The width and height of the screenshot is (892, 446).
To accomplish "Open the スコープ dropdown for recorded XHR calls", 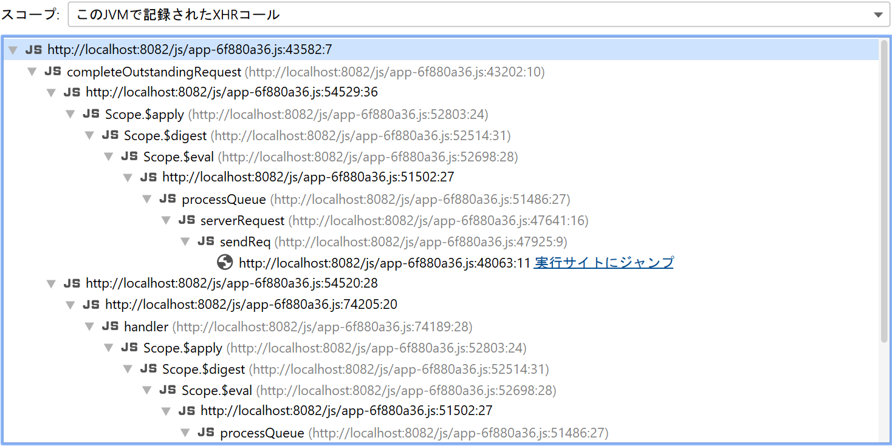I will 479,15.
